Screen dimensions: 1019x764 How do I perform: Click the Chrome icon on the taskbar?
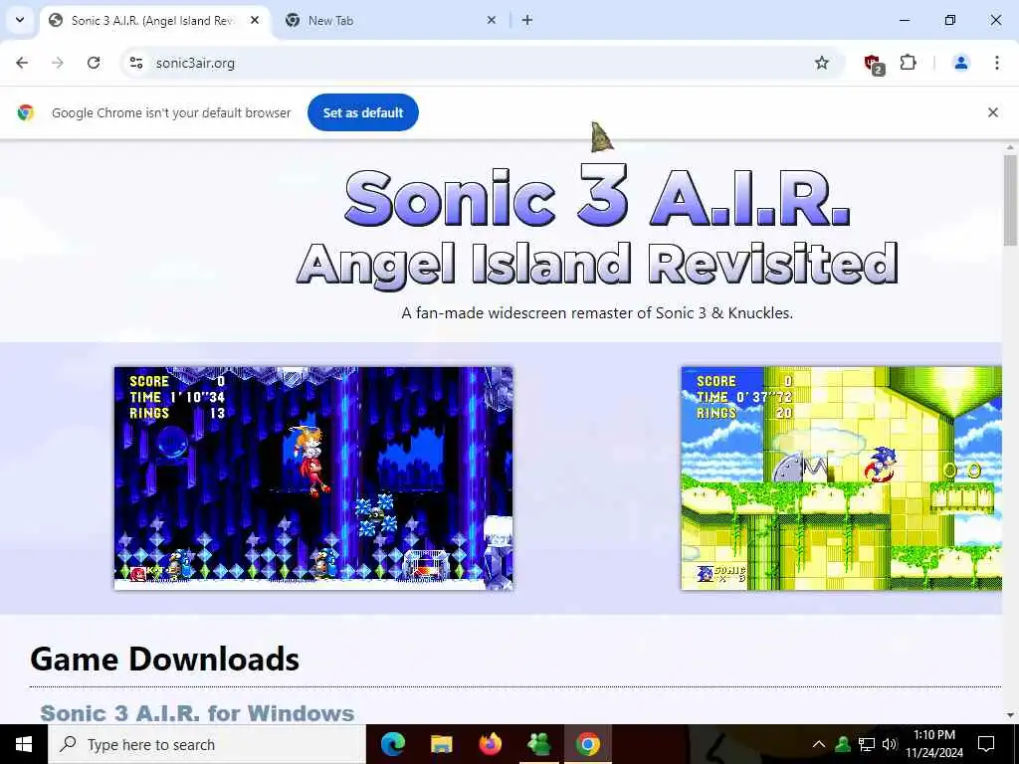[x=587, y=744]
